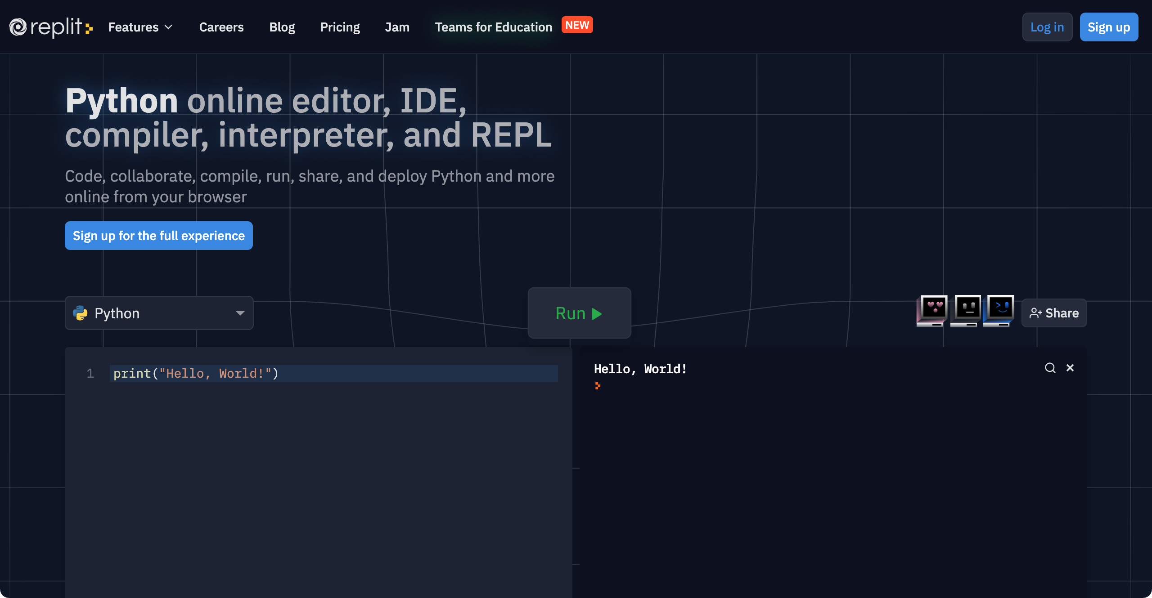Click the neutral-face computer avatar
The height and width of the screenshot is (598, 1152).
pyautogui.click(x=966, y=310)
